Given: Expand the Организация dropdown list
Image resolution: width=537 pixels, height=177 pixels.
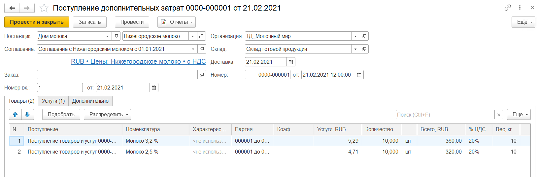Looking at the screenshot, I should pyautogui.click(x=355, y=36).
